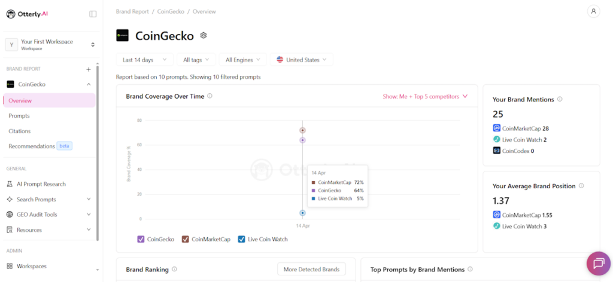Image resolution: width=613 pixels, height=282 pixels.
Task: Open the Prompts page
Action: coord(19,116)
